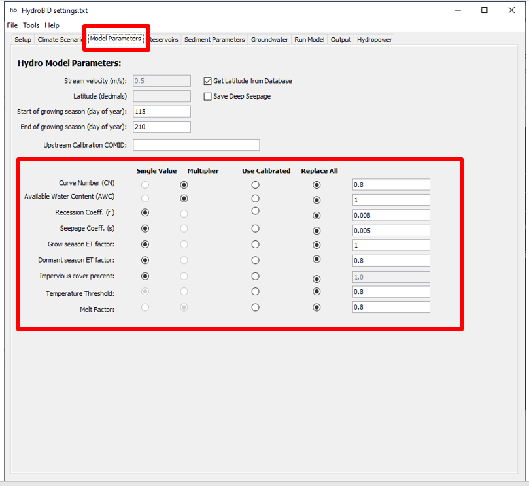Click the HydroBID app icon in title bar
The height and width of the screenshot is (486, 529).
coord(13,10)
